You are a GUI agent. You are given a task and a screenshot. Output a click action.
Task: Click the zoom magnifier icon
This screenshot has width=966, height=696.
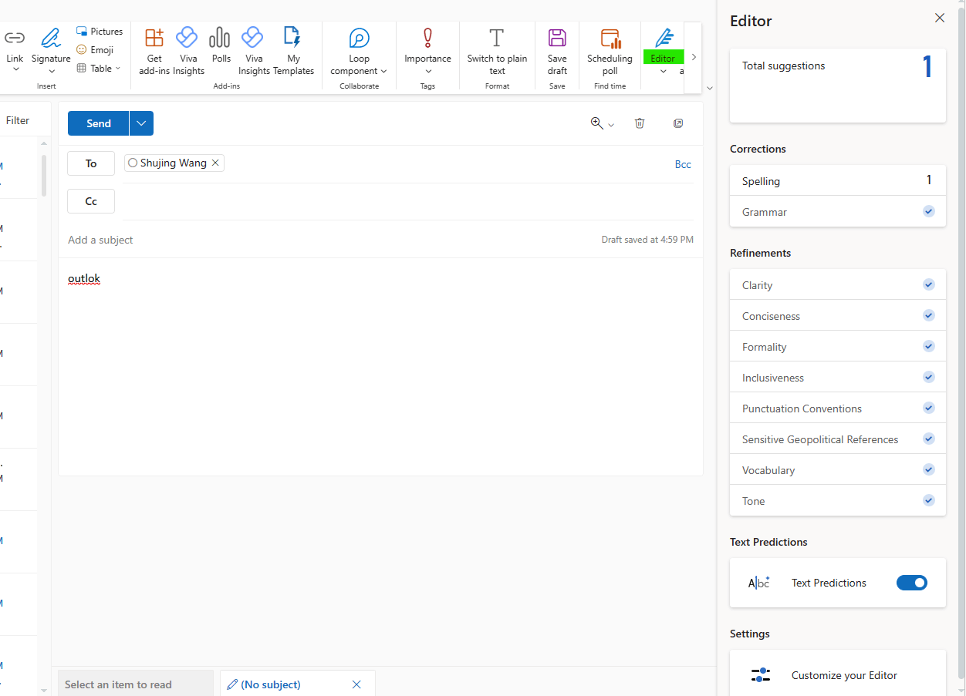(x=596, y=123)
